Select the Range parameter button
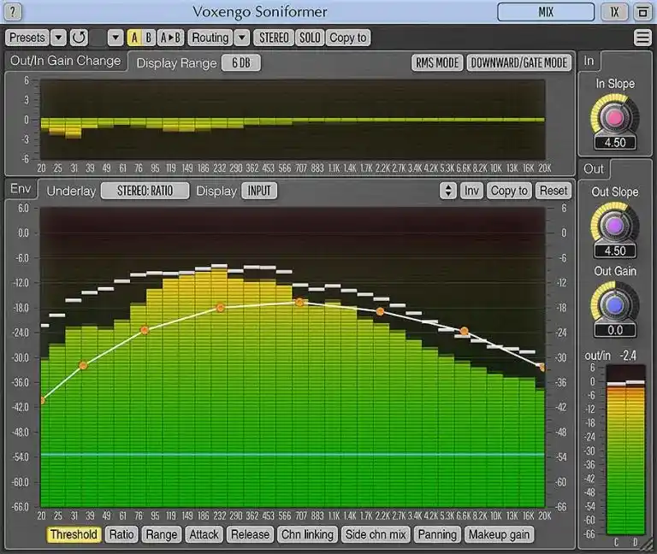The width and height of the screenshot is (657, 554). [162, 534]
